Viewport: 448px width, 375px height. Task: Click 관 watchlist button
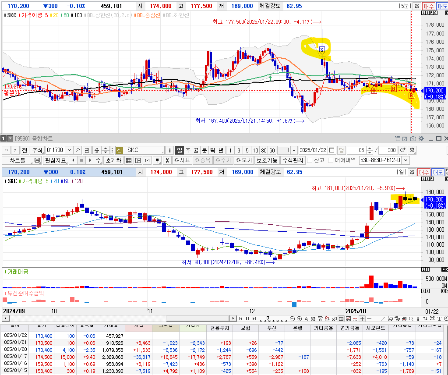[x=88, y=150]
